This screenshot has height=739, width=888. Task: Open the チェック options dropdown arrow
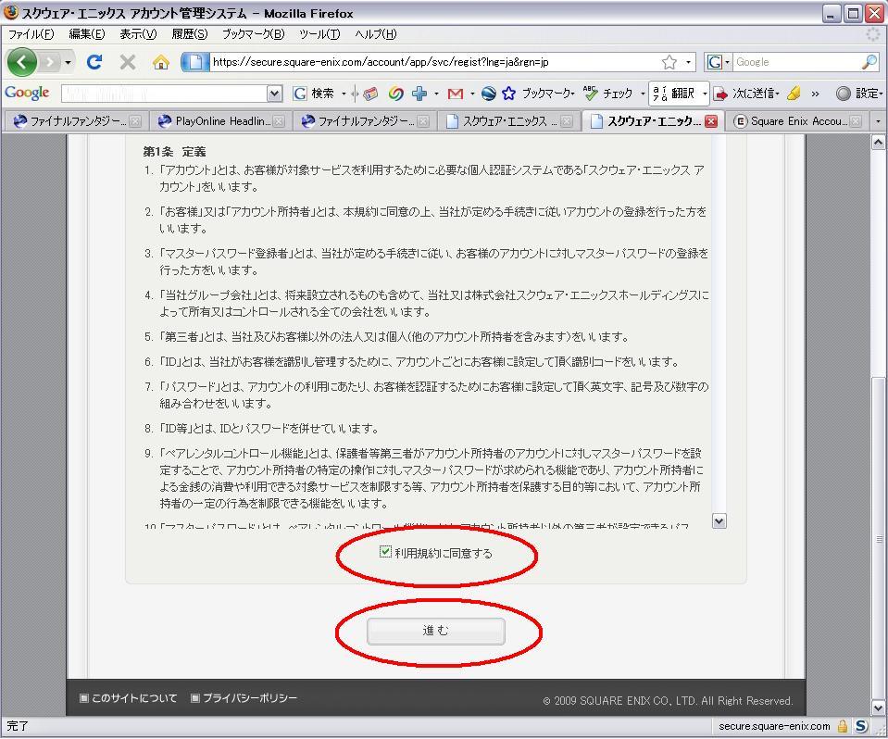643,94
